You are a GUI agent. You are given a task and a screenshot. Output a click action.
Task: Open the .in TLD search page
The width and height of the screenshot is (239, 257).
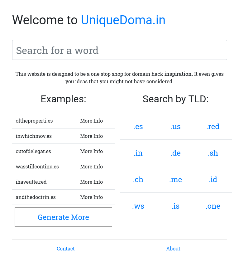(138, 153)
